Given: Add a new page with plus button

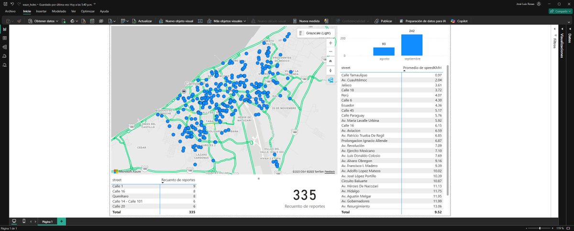Looking at the screenshot, I should [61, 221].
